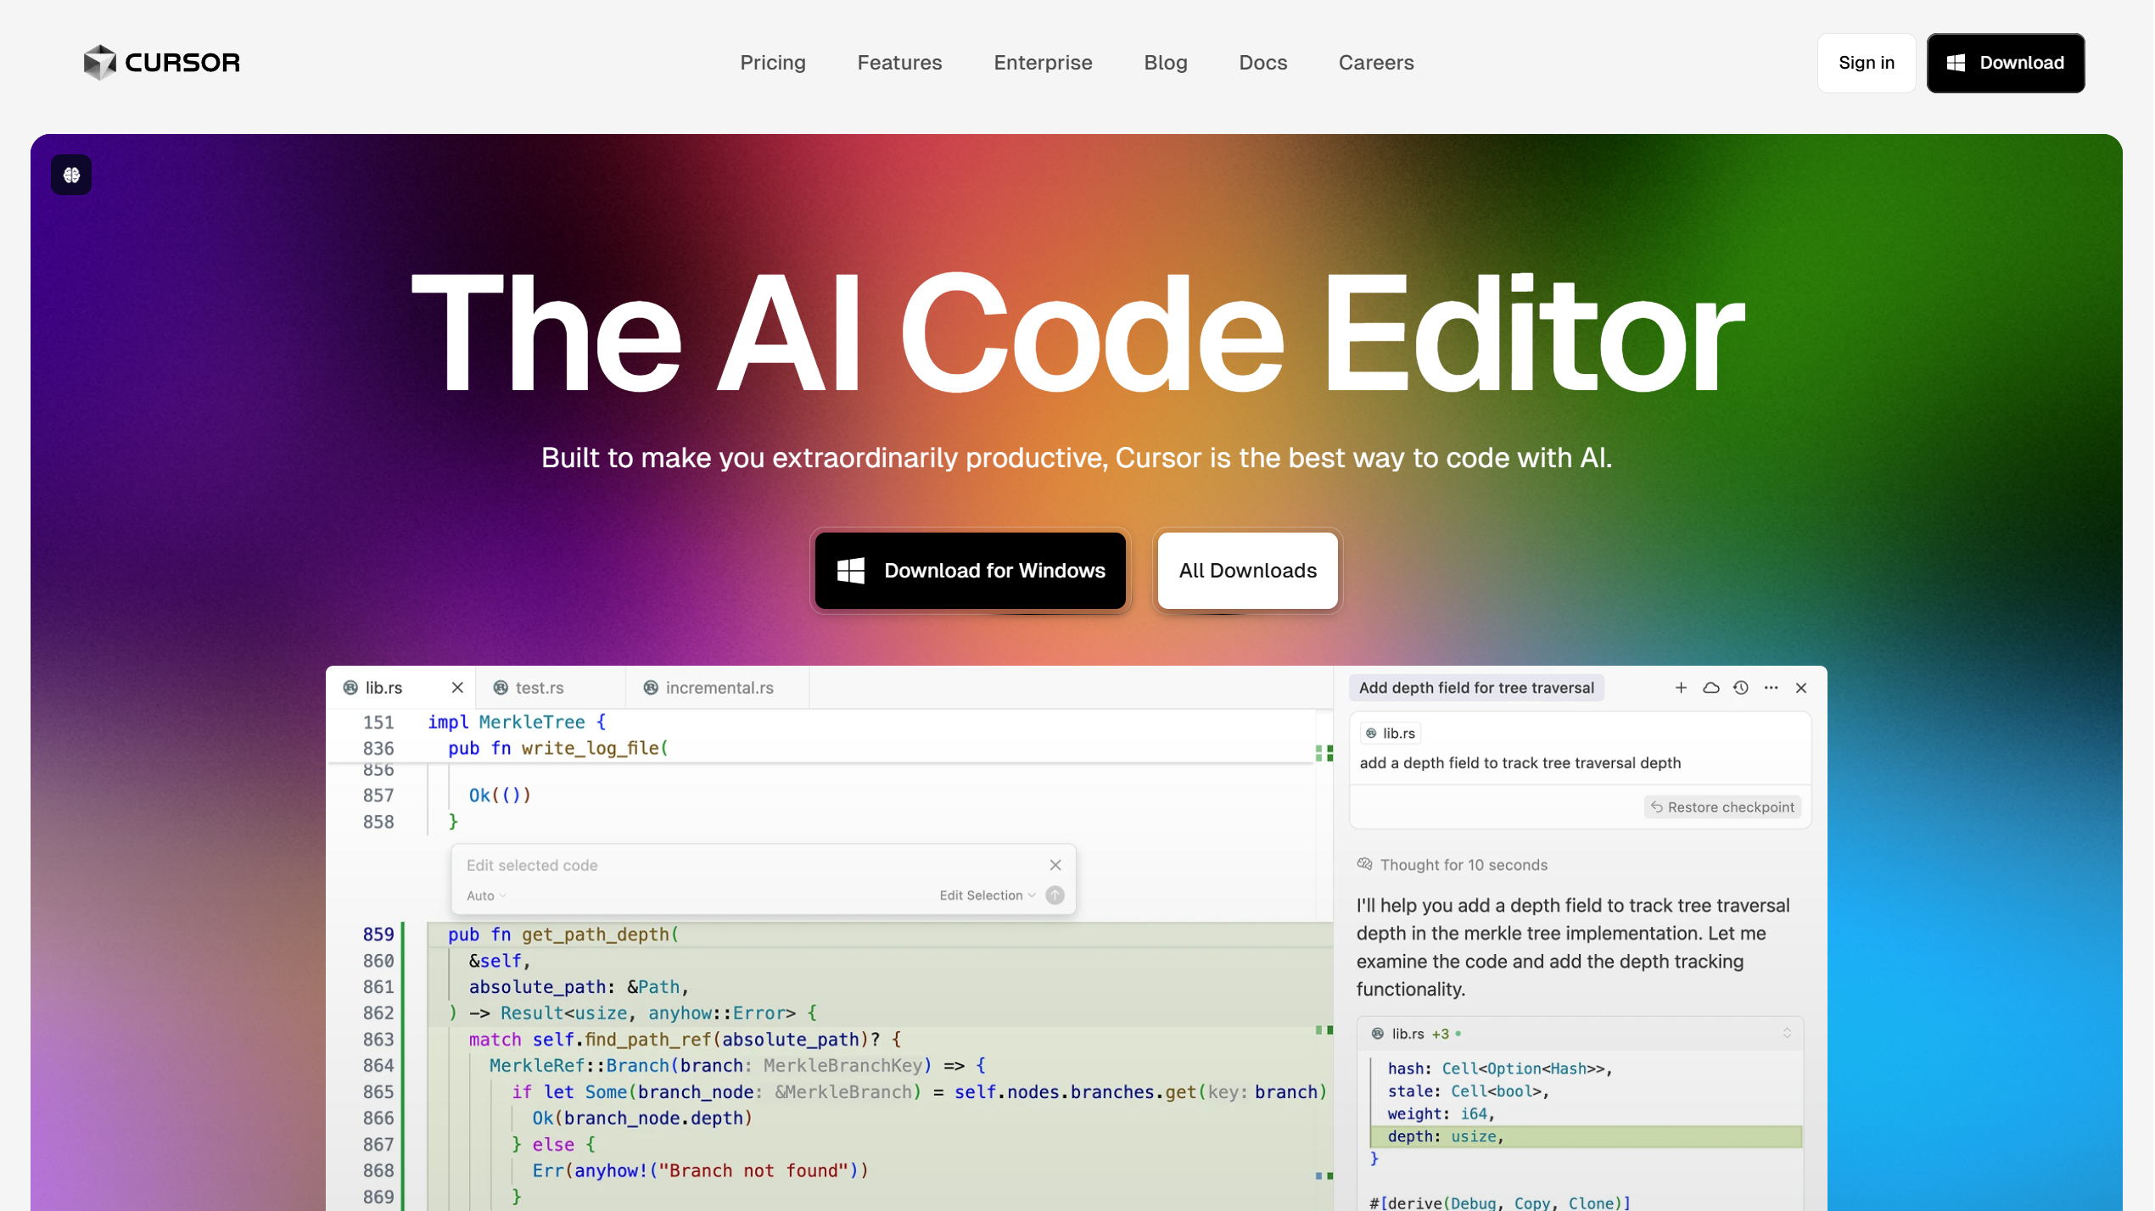2155x1211 pixels.
Task: Click the Sign in button
Action: [1867, 63]
